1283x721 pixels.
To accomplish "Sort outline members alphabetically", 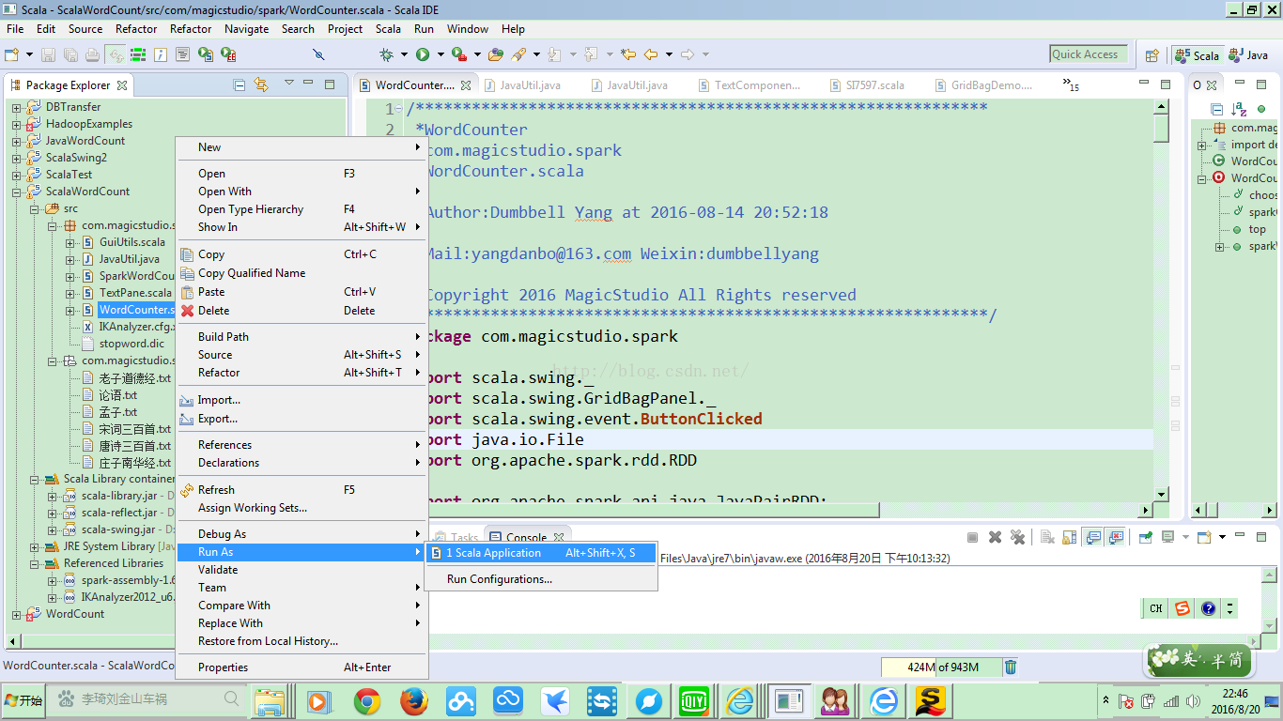I will coord(1239,110).
